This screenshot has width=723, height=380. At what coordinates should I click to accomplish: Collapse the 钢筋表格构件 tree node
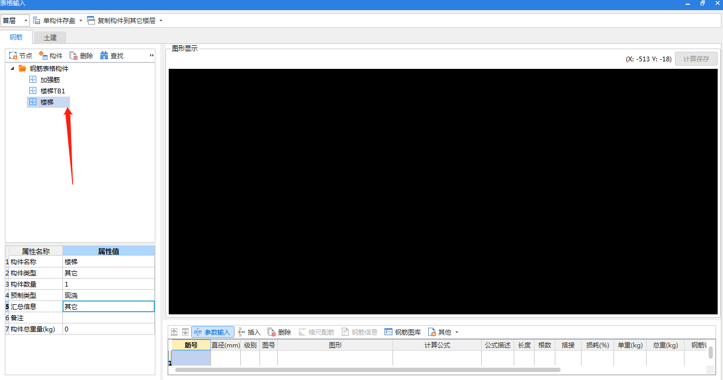[x=12, y=68]
